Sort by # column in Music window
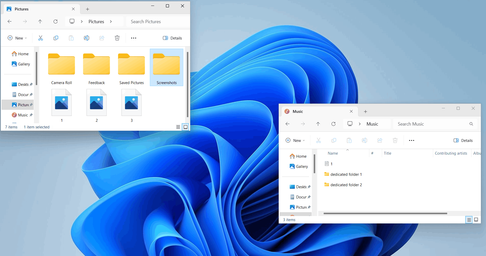Image resolution: width=486 pixels, height=256 pixels. [372, 153]
